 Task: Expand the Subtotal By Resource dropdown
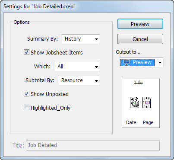79,80
